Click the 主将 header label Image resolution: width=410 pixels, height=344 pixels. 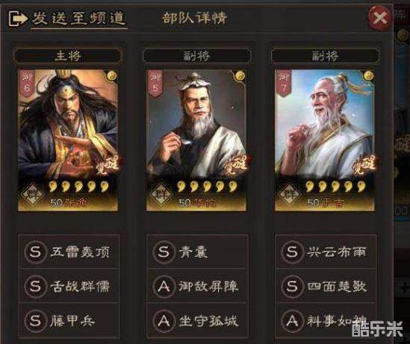click(x=68, y=56)
